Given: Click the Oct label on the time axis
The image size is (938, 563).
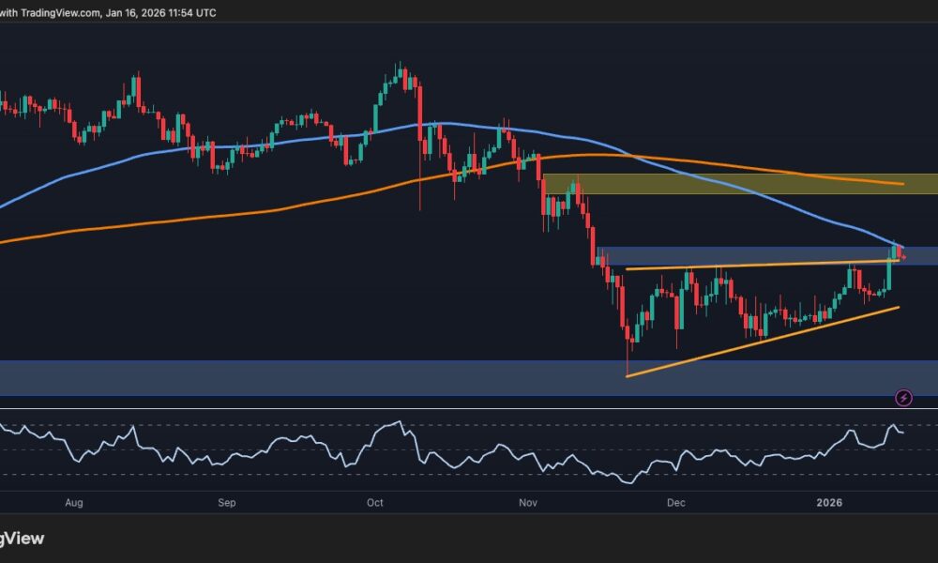Looking at the screenshot, I should (x=374, y=503).
